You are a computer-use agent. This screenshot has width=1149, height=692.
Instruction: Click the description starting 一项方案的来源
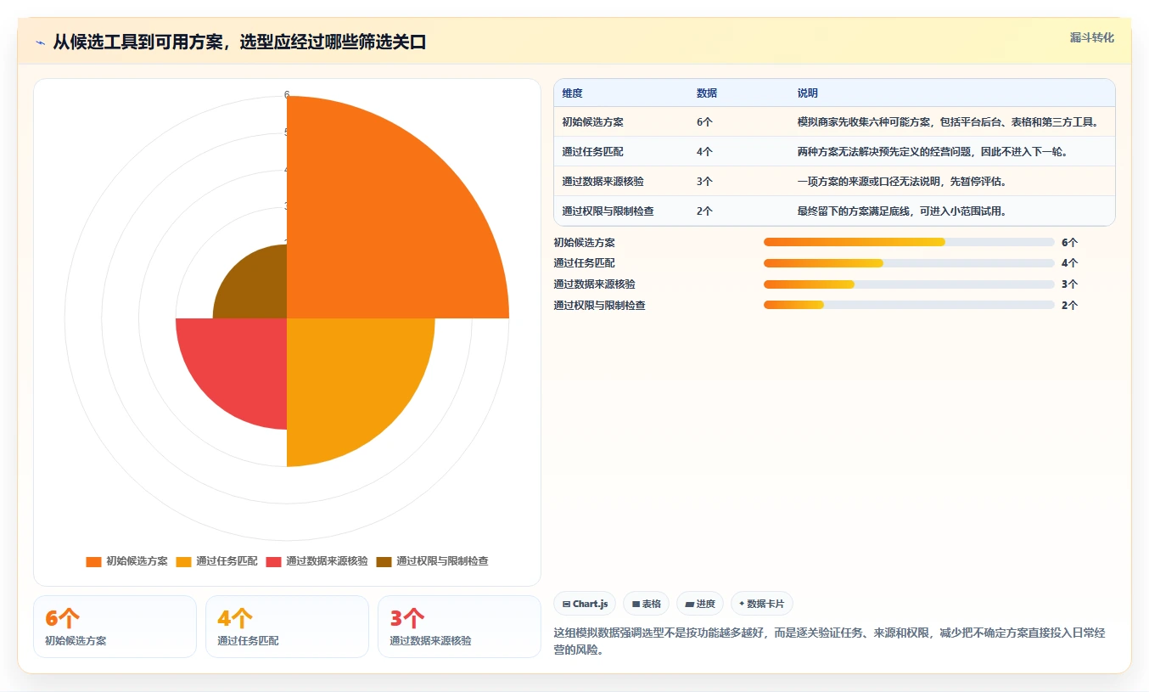pyautogui.click(x=902, y=182)
